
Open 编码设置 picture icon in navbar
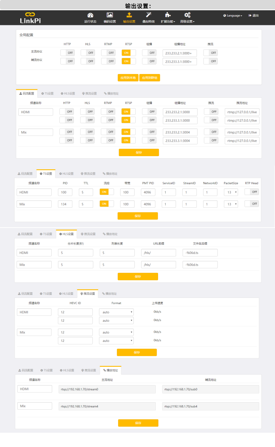[110, 15]
